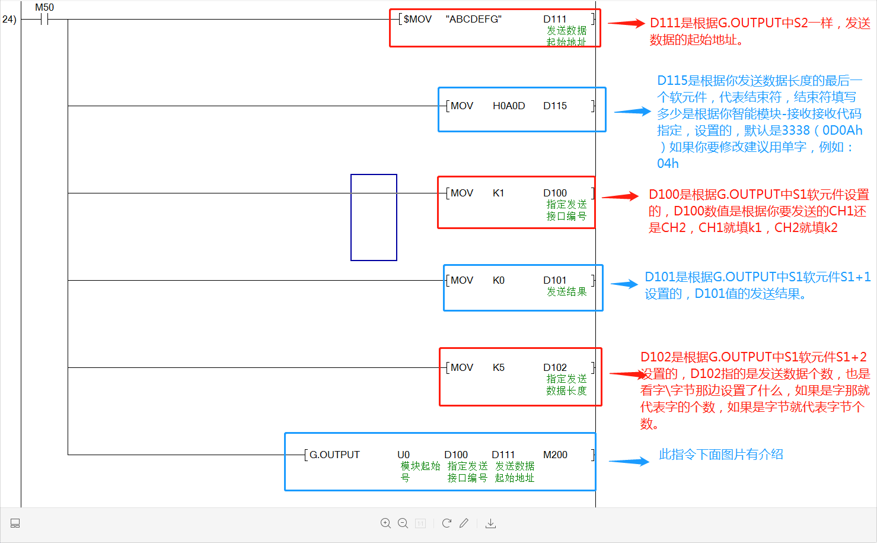Viewport: 877px width, 543px height.
Task: Open the pencil edit tool
Action: 464,523
